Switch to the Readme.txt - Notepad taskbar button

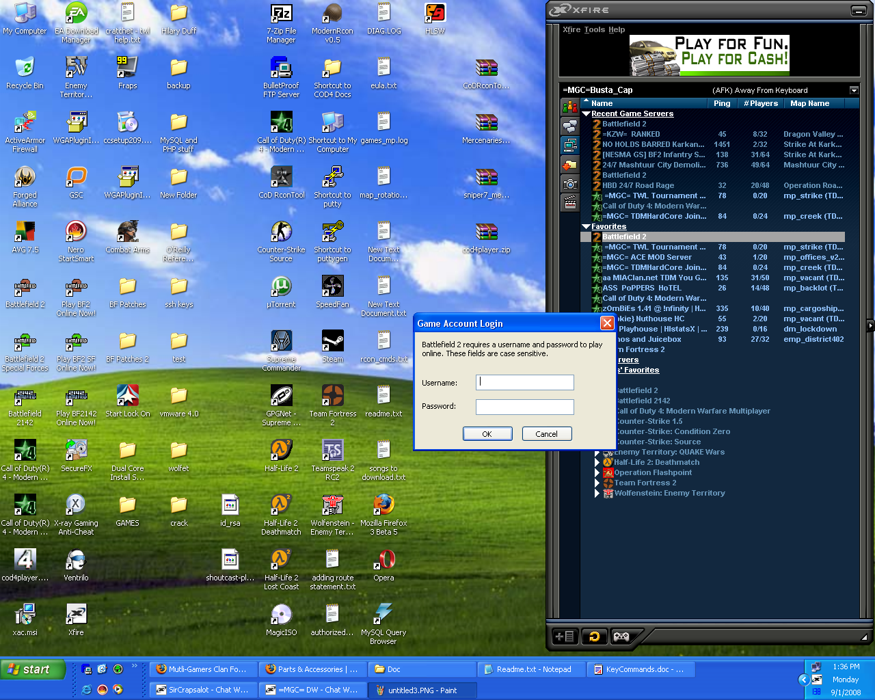[531, 669]
